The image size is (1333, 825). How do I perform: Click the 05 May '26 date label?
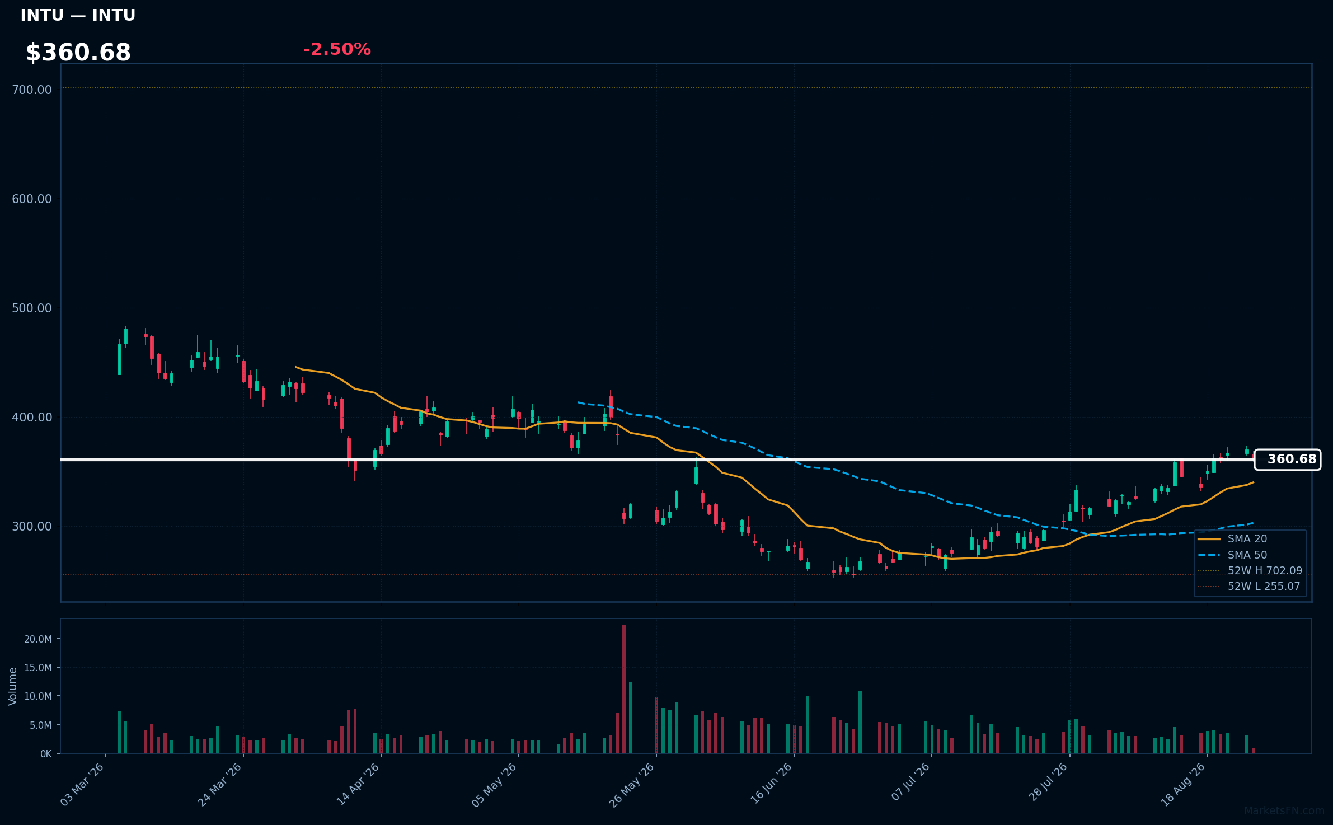pos(495,785)
